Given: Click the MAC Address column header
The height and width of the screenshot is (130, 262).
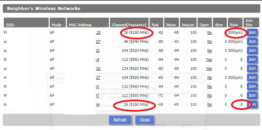Looking at the screenshot, I should coord(88,22).
